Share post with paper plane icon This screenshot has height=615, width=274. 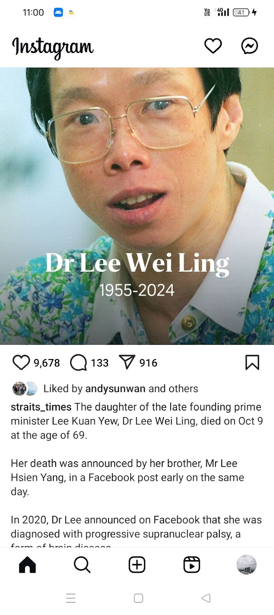[127, 362]
